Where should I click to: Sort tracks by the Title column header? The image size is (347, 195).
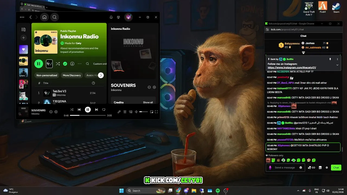46,83
